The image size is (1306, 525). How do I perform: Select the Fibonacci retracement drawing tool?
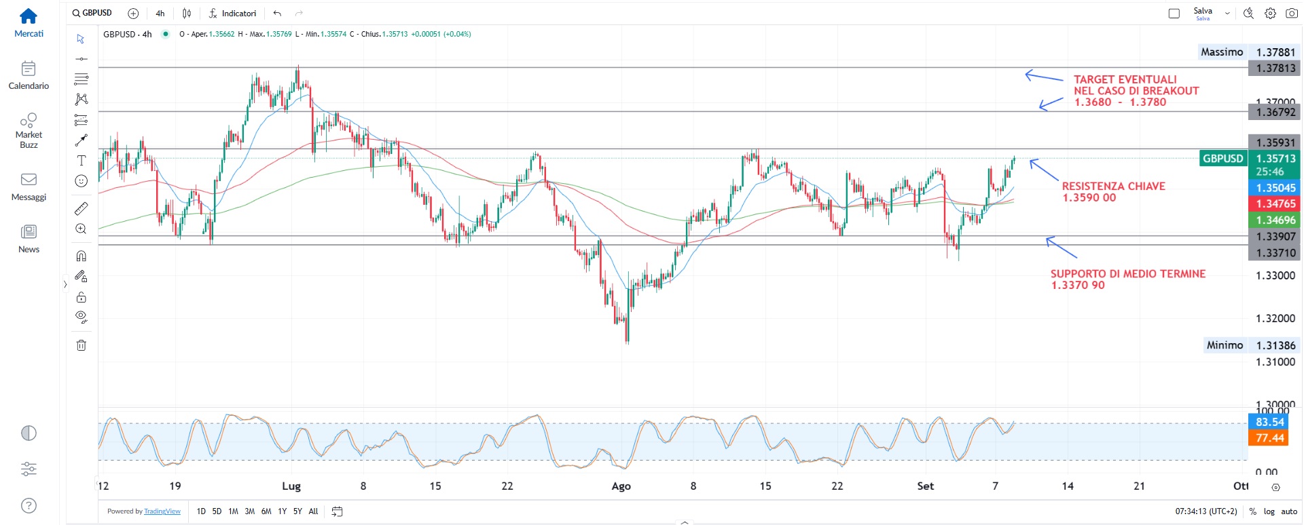click(x=81, y=79)
